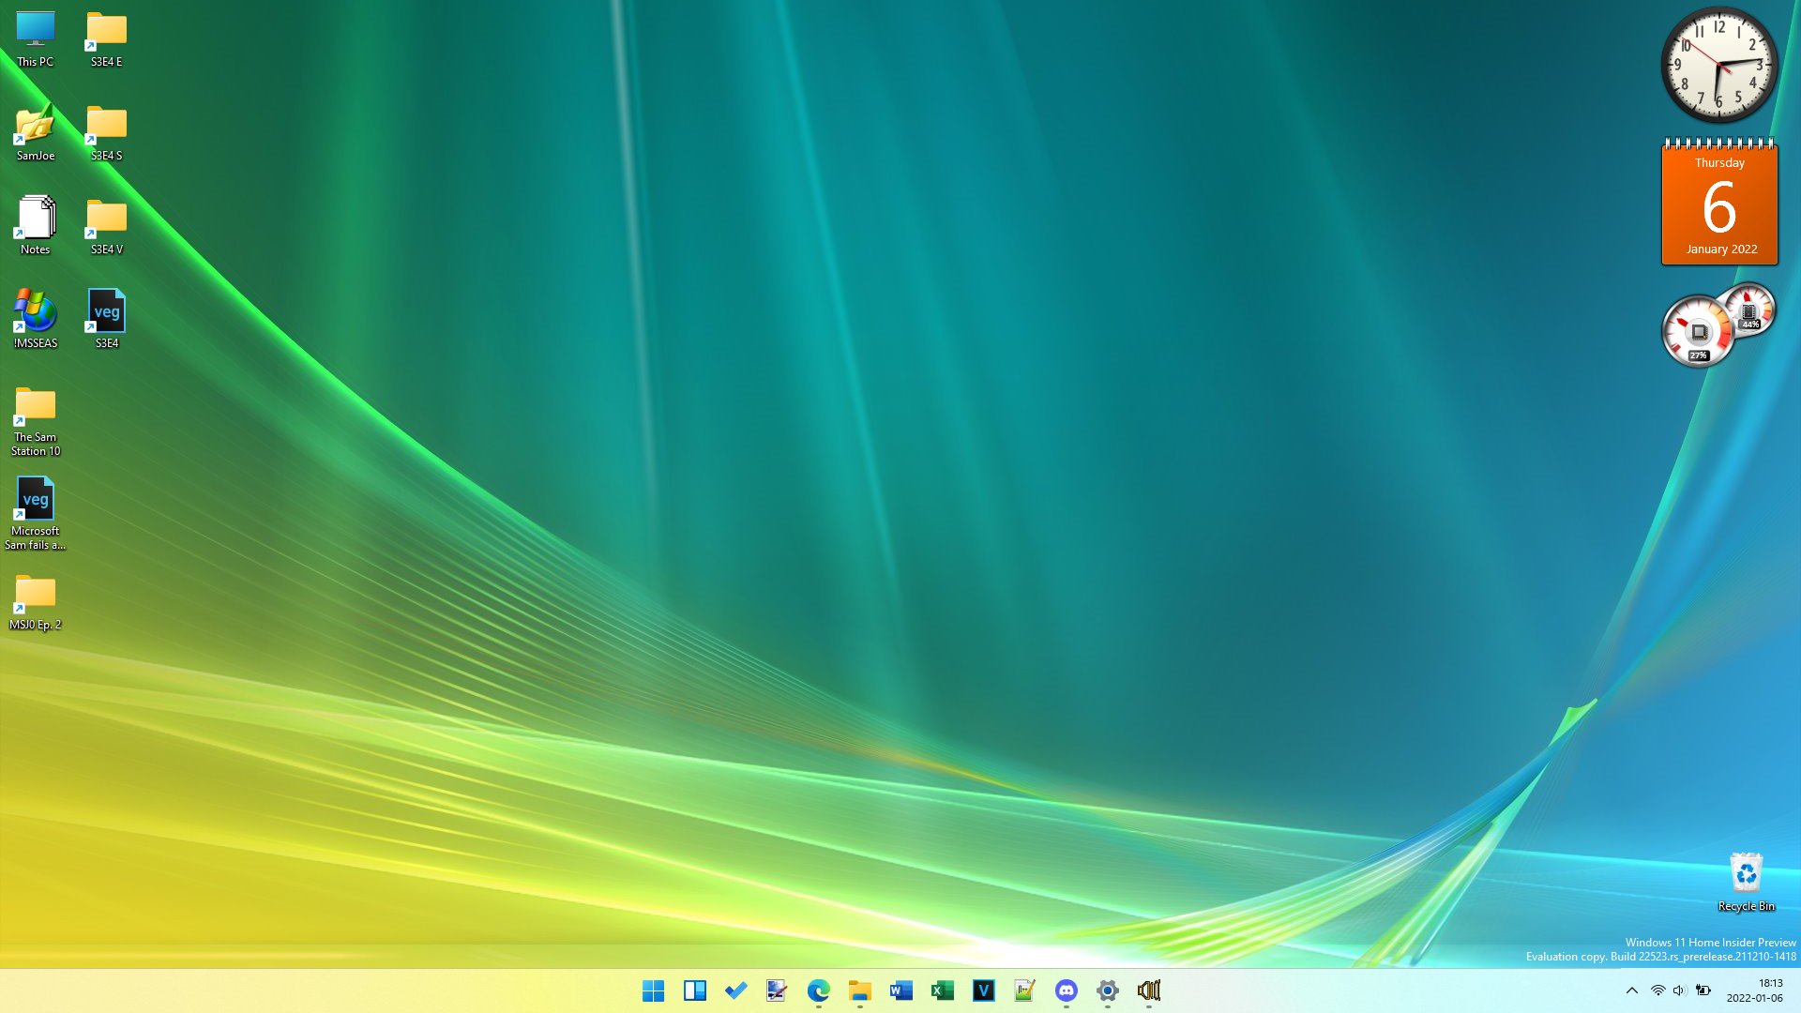
Task: Open the Wi-Fi network tray icon
Action: click(1658, 990)
